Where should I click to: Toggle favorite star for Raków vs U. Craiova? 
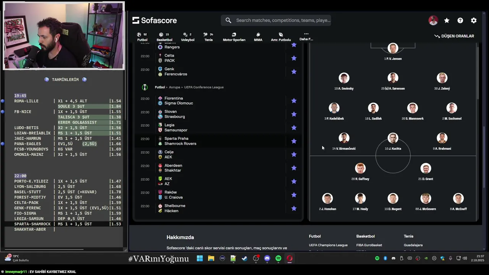click(294, 195)
